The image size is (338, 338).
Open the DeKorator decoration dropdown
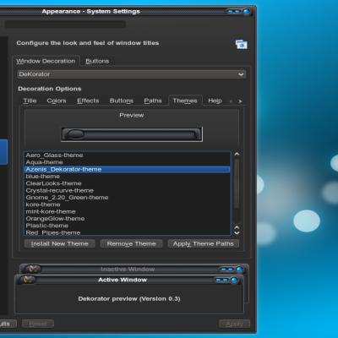132,74
